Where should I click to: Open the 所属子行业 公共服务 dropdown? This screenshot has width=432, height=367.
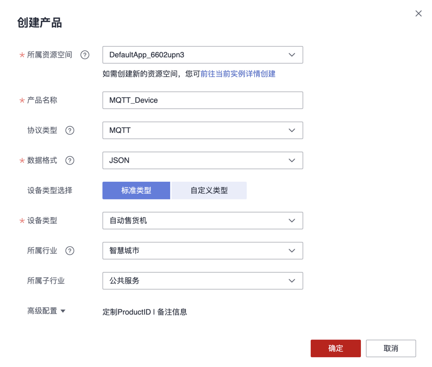pos(203,281)
